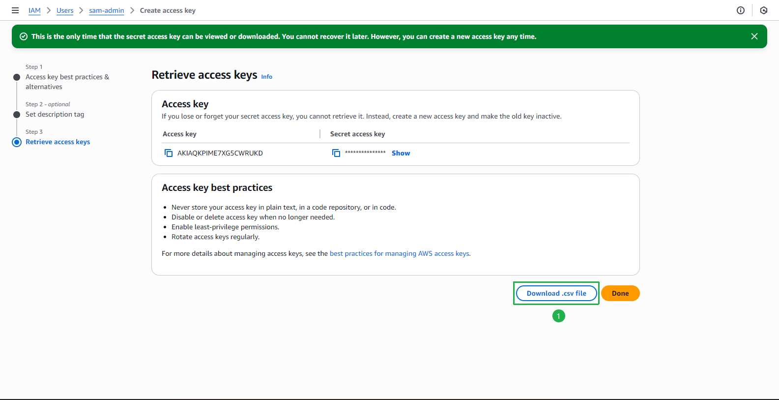Select step 1 Access key best practices & alternatives
The height and width of the screenshot is (400, 779).
point(67,82)
